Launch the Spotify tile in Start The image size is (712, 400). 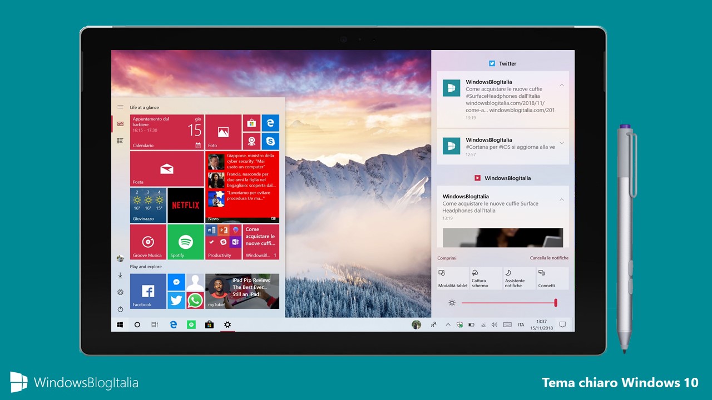pos(186,242)
